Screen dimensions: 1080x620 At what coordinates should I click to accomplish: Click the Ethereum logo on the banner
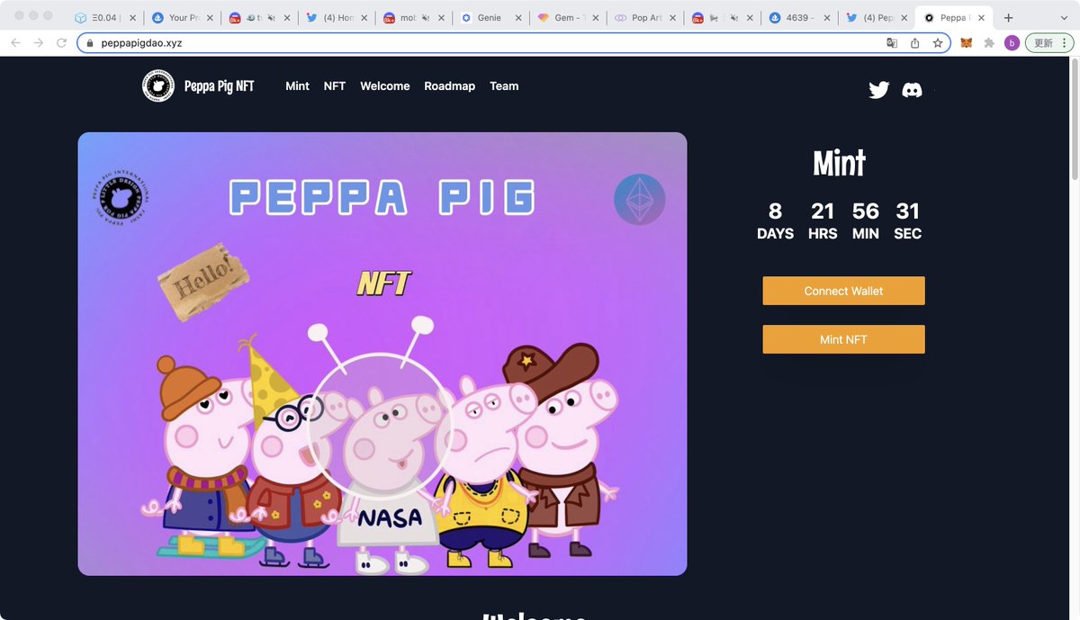[x=639, y=199]
